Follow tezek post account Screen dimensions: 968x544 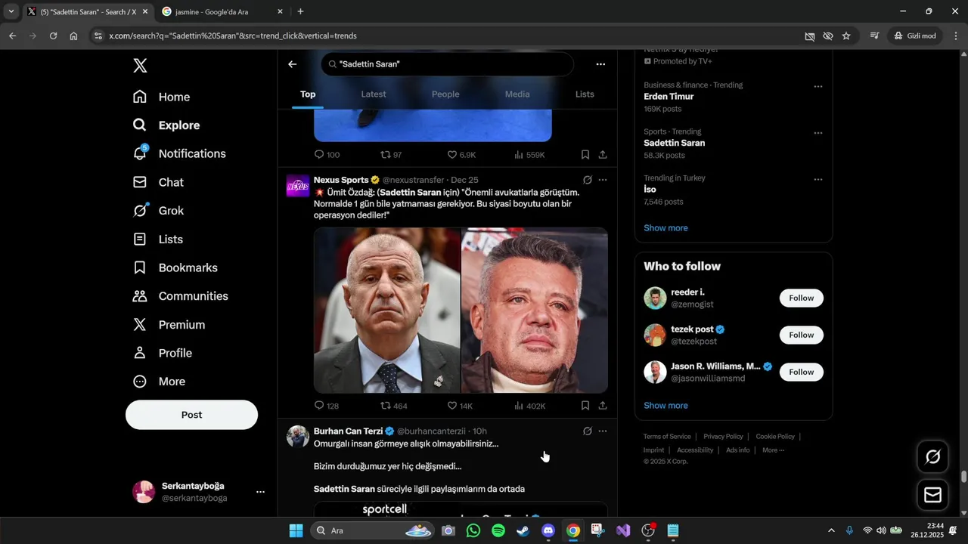(802, 335)
